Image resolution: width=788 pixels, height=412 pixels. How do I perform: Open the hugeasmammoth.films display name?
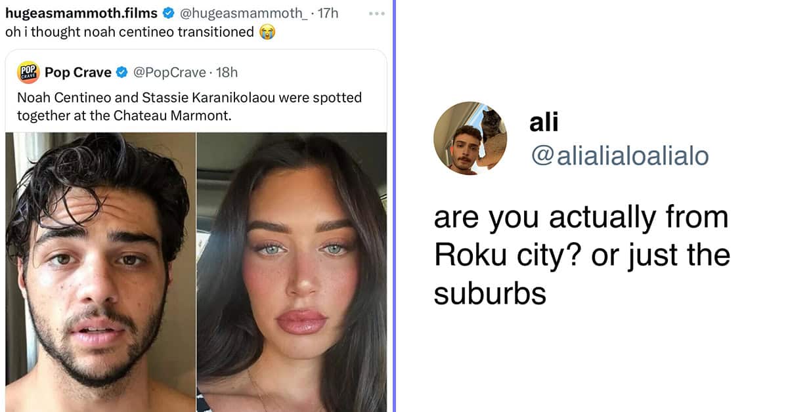[81, 12]
